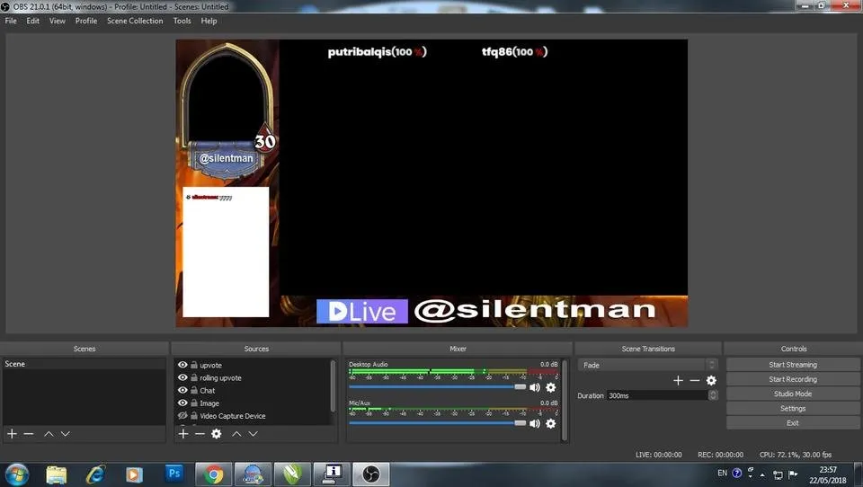Click the Duration 300ms field
863x487 pixels.
coord(658,395)
